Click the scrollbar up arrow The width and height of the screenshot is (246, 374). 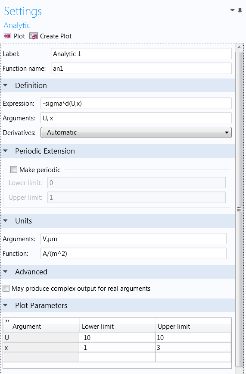coord(239,47)
